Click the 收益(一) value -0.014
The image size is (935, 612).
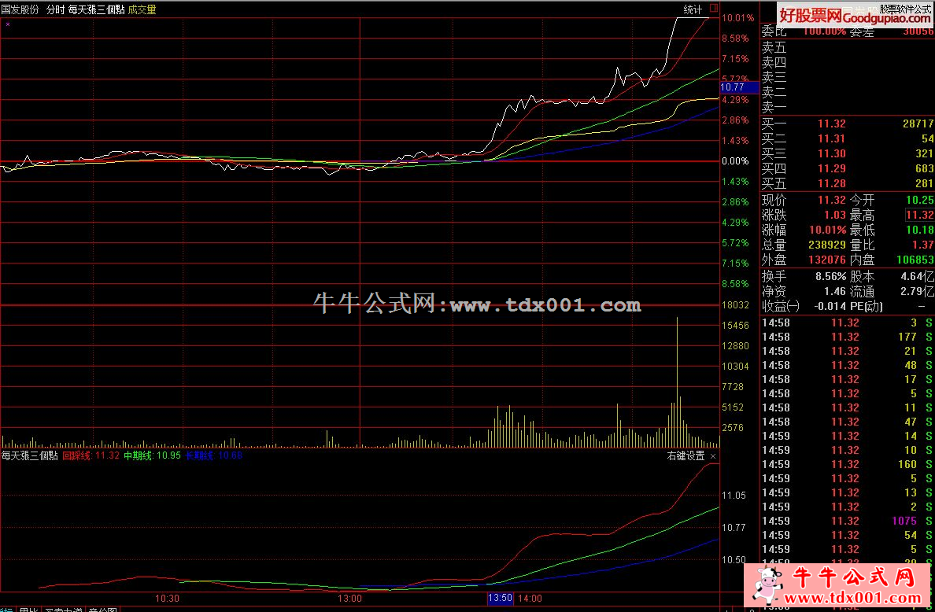pyautogui.click(x=830, y=307)
